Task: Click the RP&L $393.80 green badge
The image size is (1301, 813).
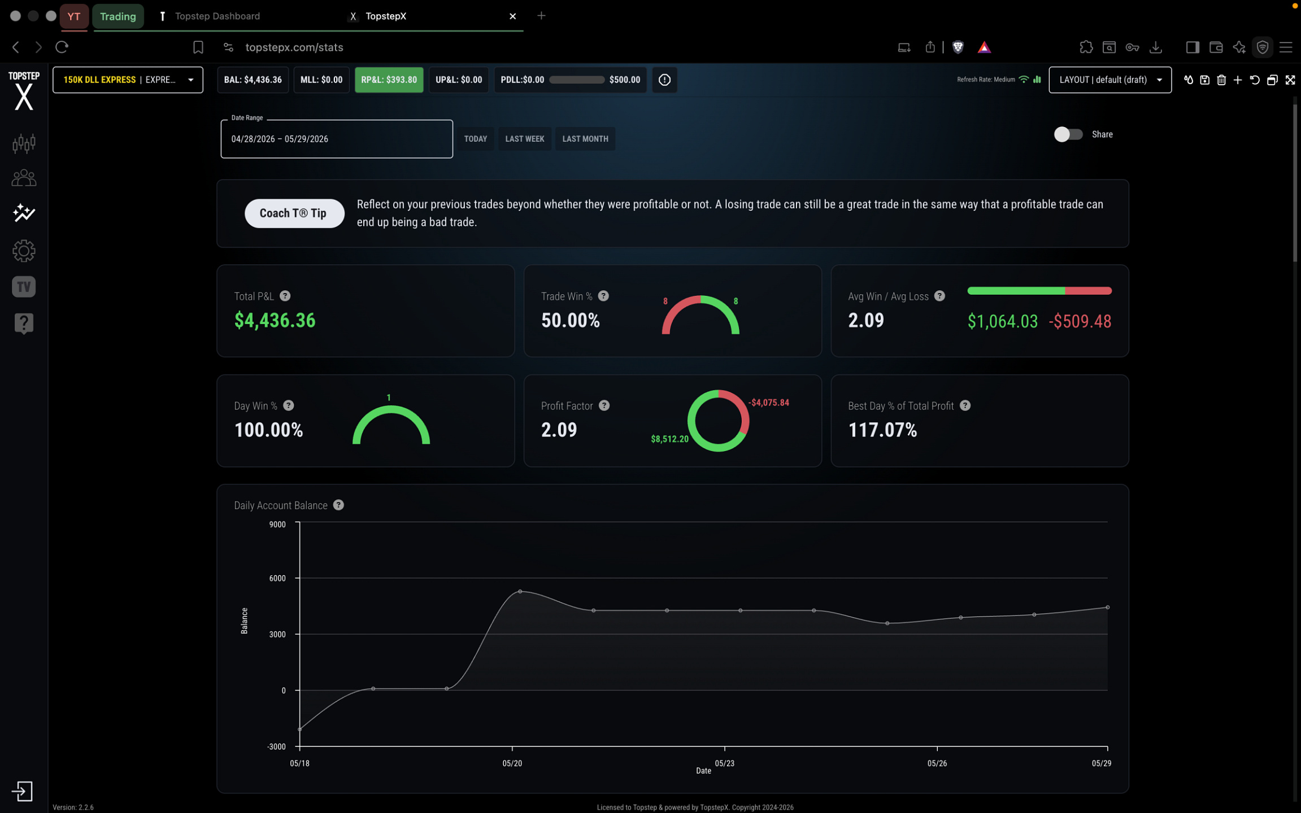Action: coord(389,80)
